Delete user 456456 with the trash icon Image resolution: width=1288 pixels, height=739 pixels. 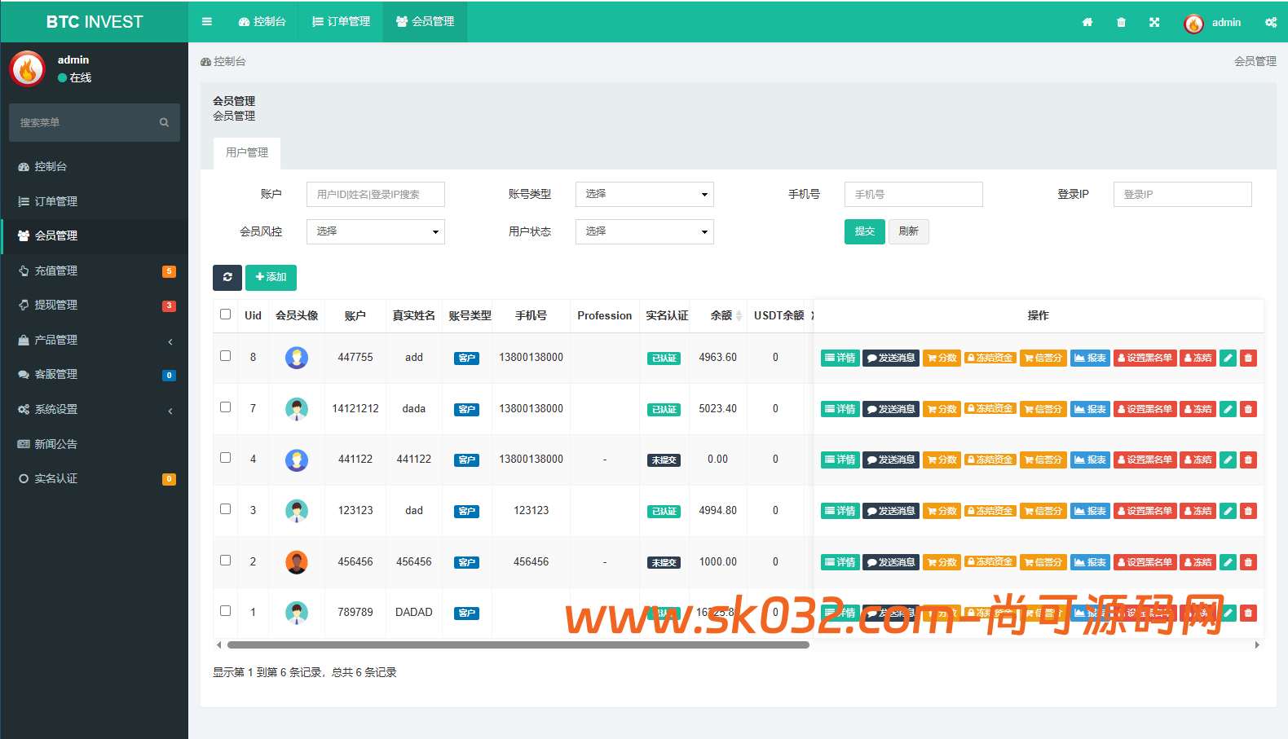point(1248,562)
